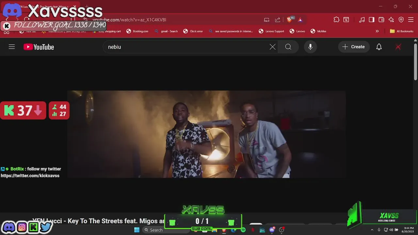Start voice search with the microphone
418x235 pixels.
tap(310, 47)
